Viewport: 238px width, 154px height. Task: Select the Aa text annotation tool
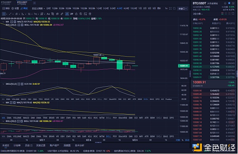click(x=48, y=14)
